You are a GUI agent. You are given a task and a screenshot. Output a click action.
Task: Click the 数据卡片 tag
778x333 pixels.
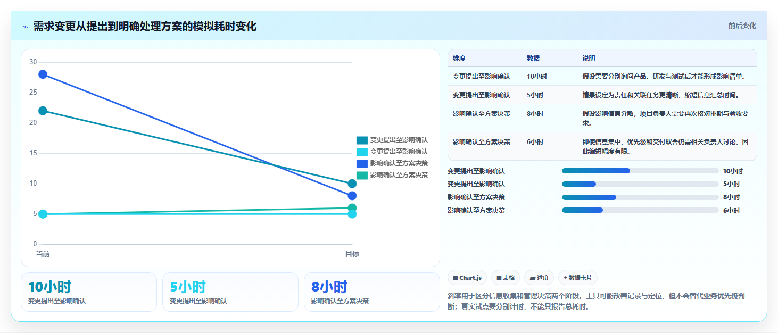coord(578,278)
